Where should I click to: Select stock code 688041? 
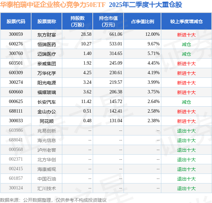[x=16, y=140]
